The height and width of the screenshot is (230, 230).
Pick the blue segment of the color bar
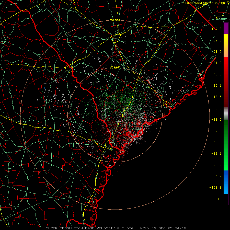[226, 182]
